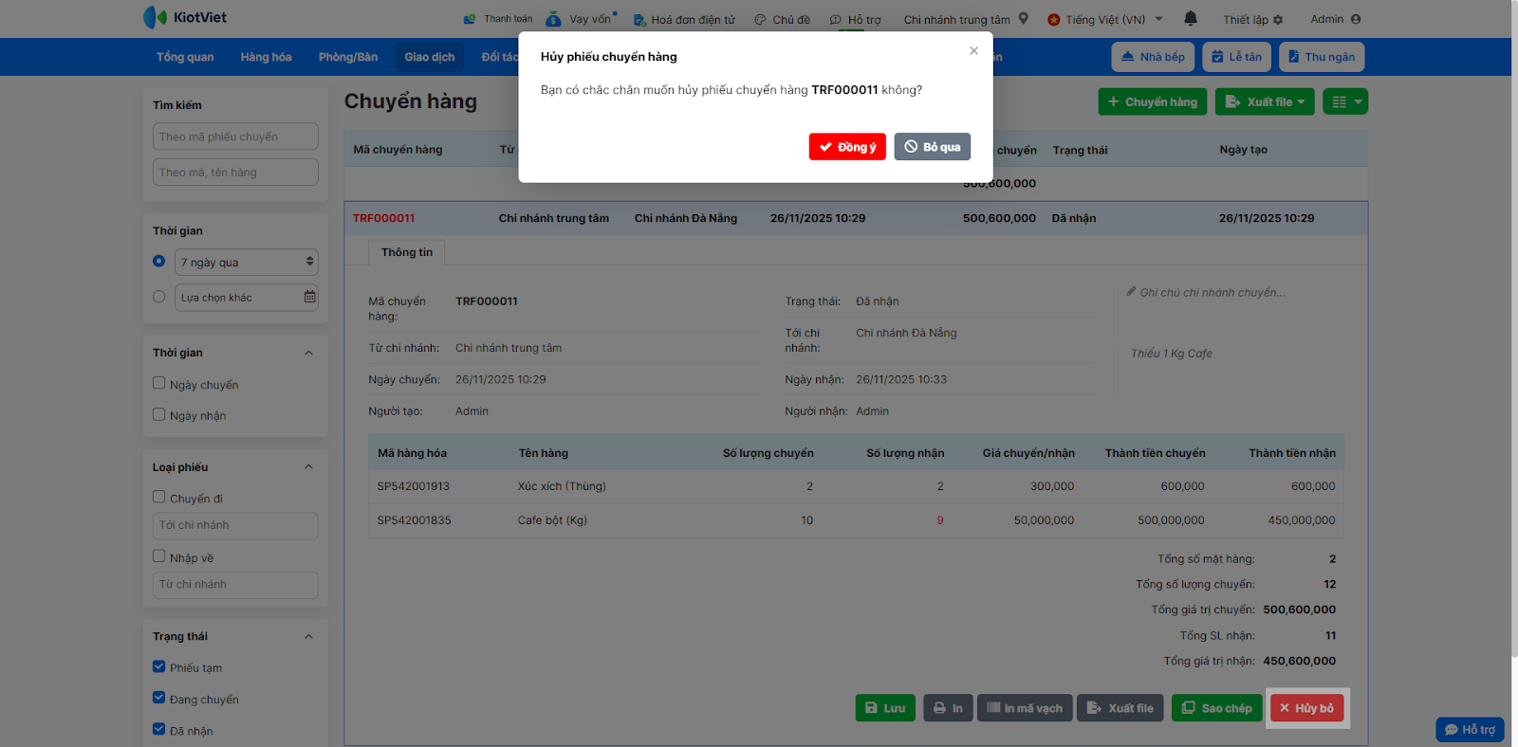This screenshot has height=747, width=1518.
Task: Click the KiotViet logo
Action: (185, 17)
